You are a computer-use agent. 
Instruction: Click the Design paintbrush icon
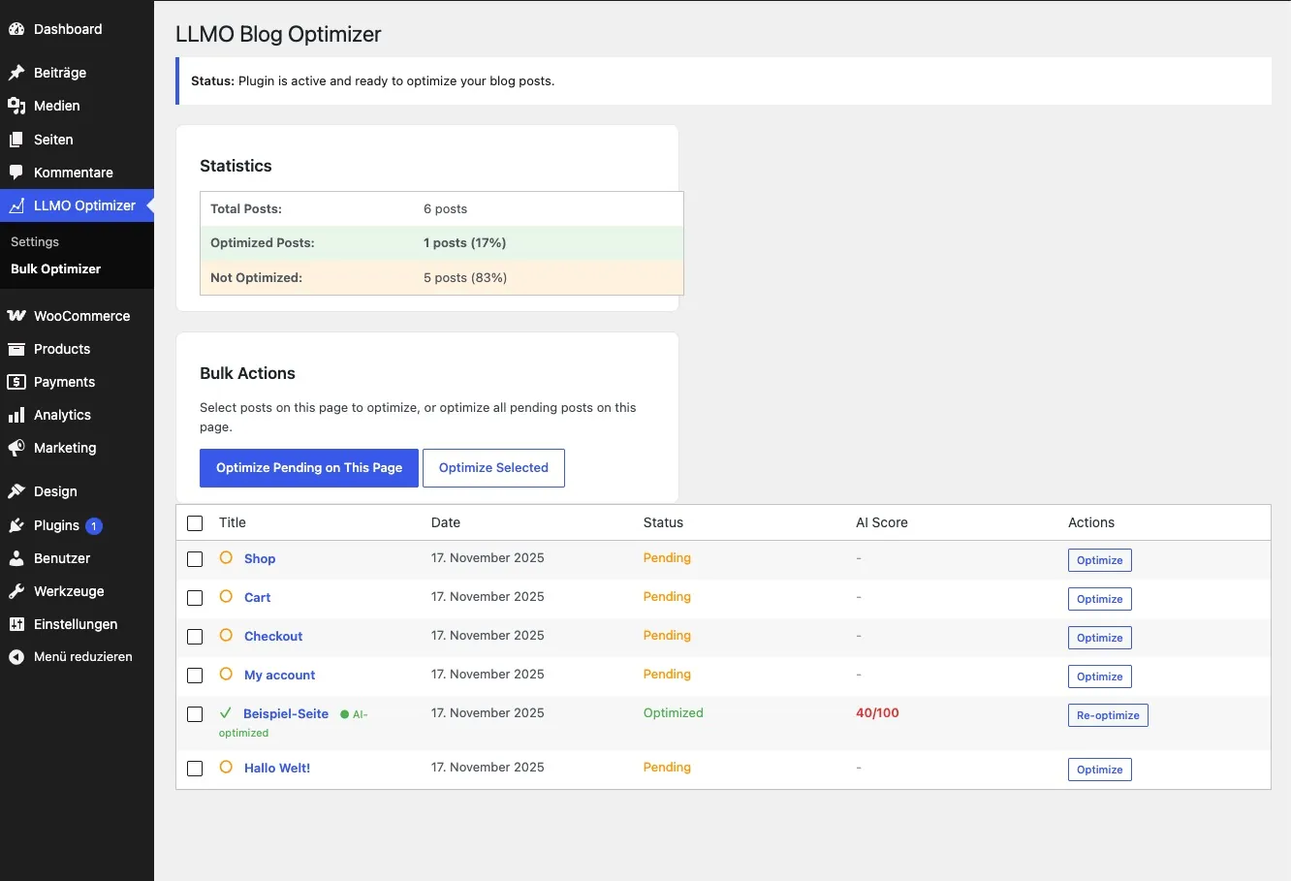pyautogui.click(x=16, y=491)
